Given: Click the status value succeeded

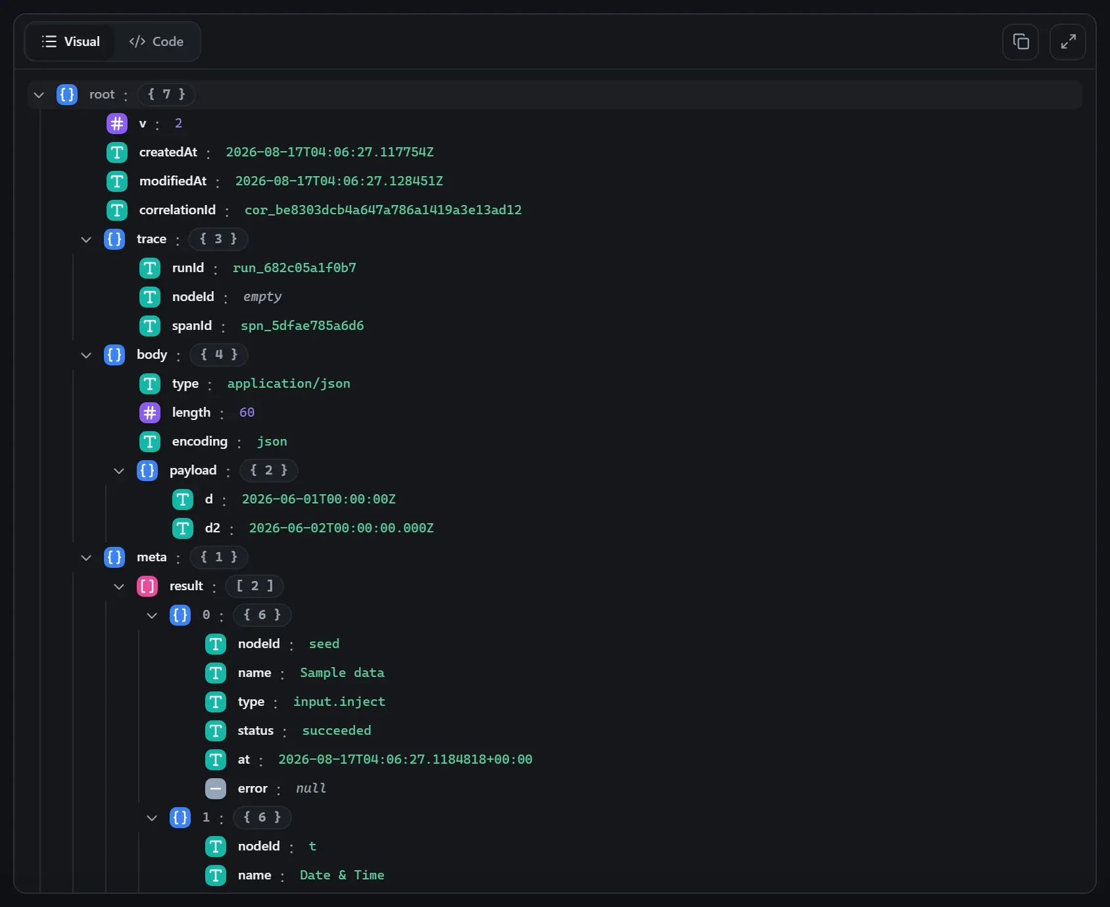Looking at the screenshot, I should coord(337,731).
